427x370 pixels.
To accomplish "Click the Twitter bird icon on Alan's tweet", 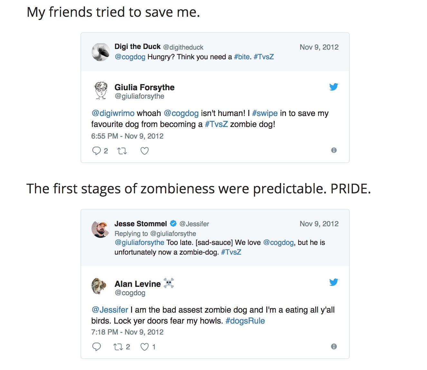I will point(334,282).
